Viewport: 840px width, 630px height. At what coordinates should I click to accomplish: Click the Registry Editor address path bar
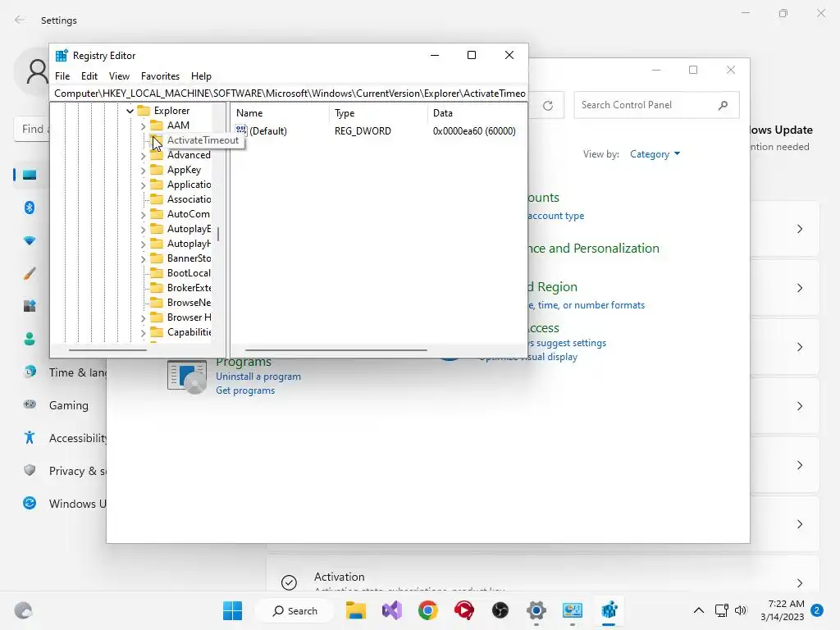[290, 94]
